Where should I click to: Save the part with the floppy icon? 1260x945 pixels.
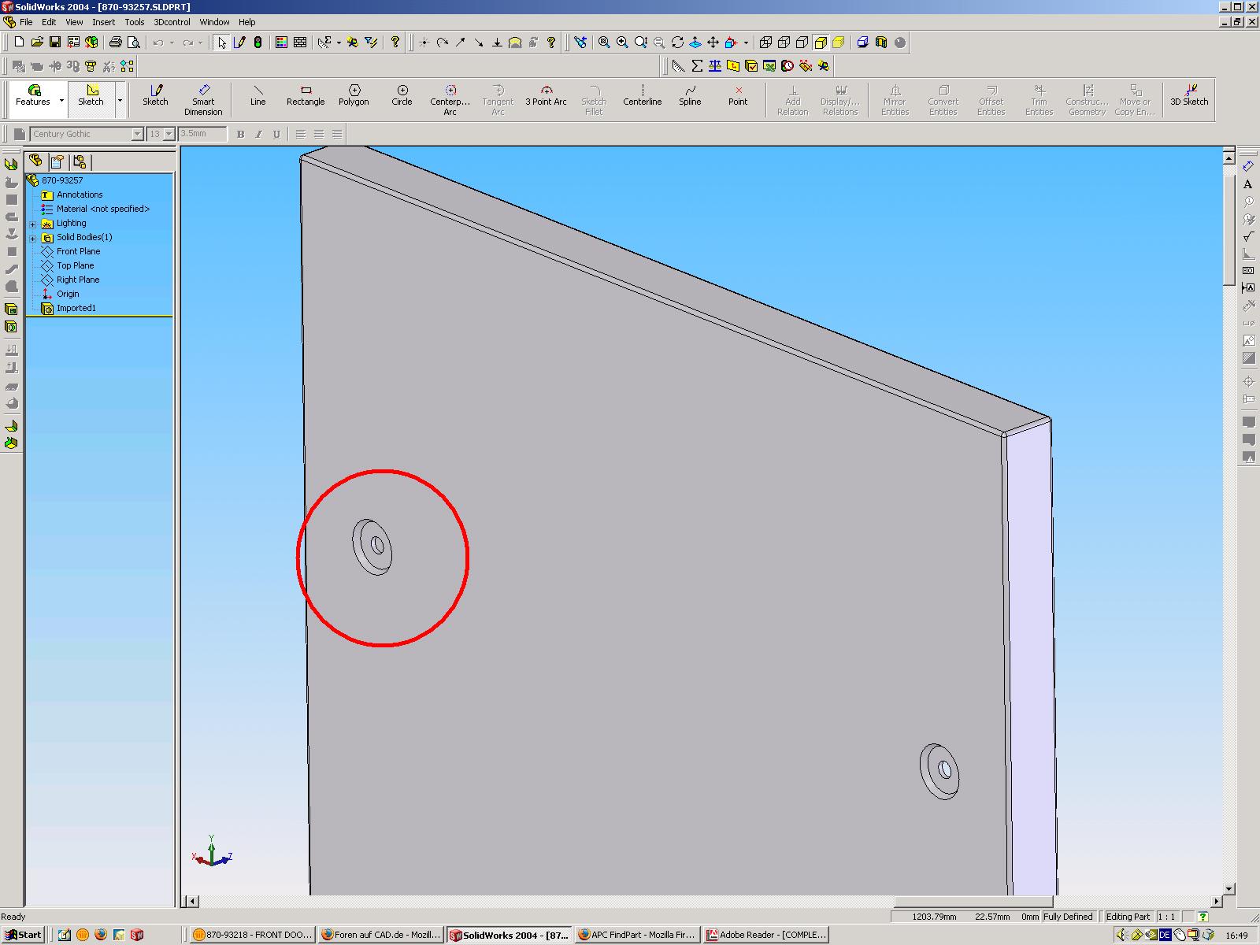pos(55,43)
